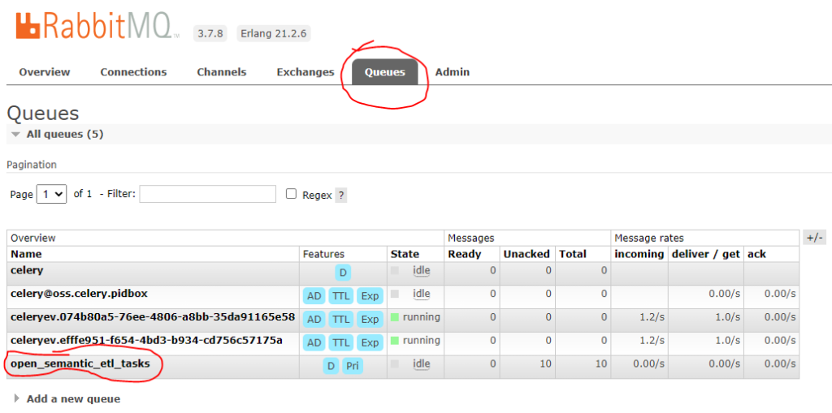The image size is (832, 413).
Task: Click the AD badge in celeryev.efffe951 row
Action: [314, 343]
